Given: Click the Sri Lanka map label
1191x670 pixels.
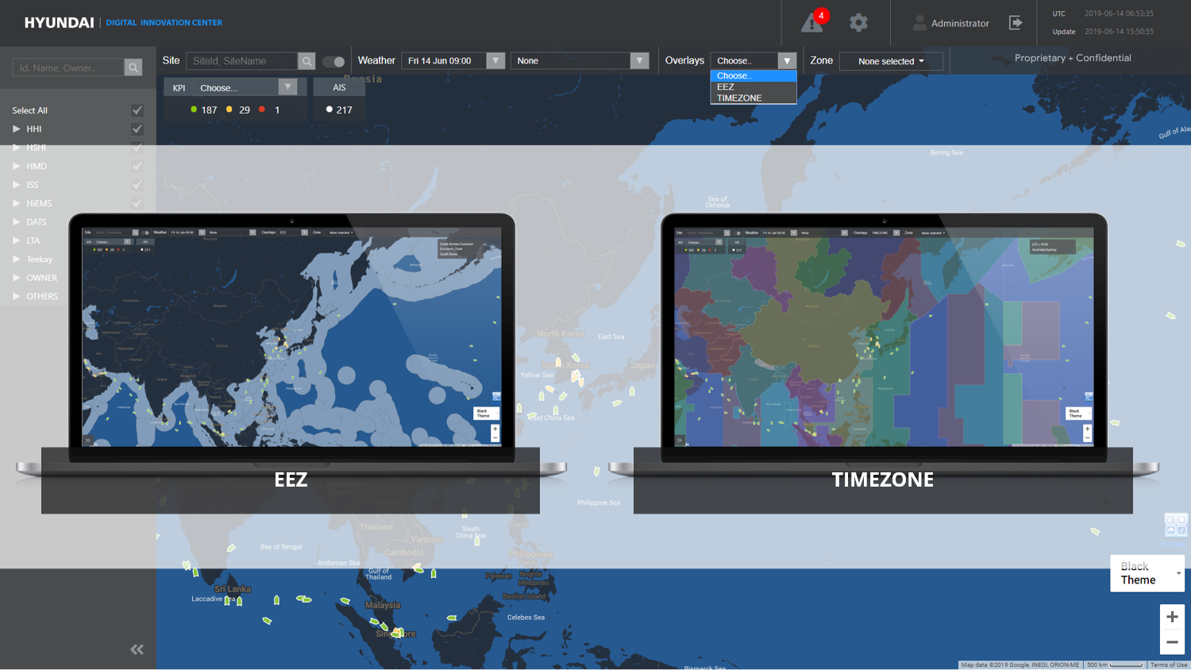Looking at the screenshot, I should click(x=233, y=589).
